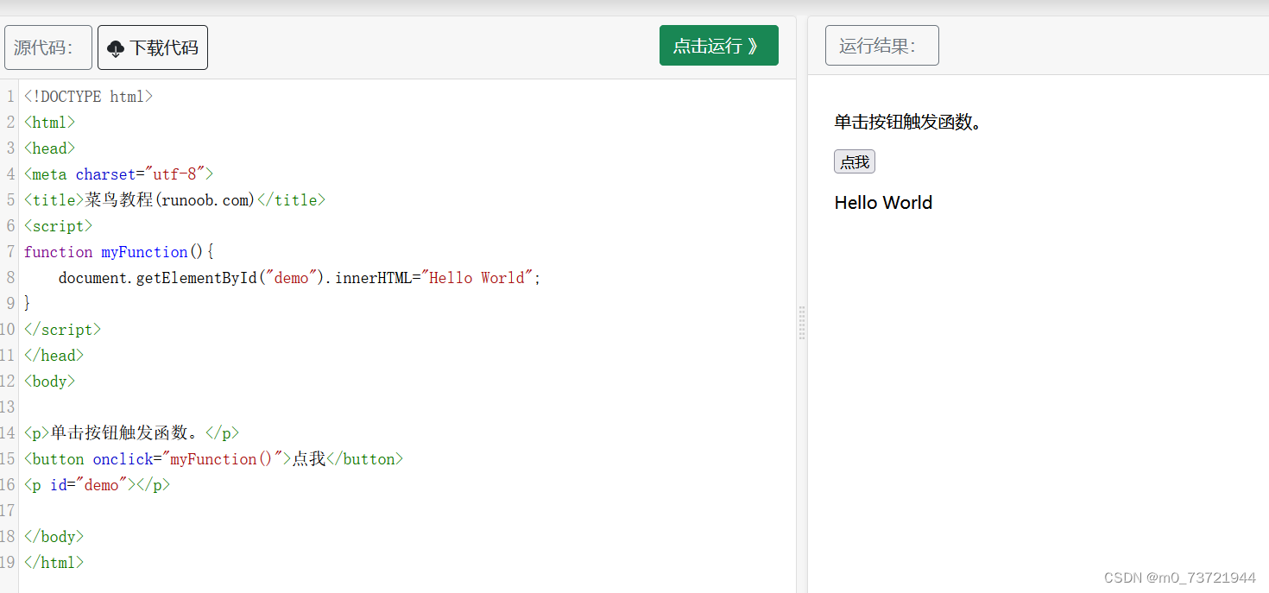This screenshot has width=1269, height=593.
Task: Click the document.getElementById code line
Action: tap(300, 278)
